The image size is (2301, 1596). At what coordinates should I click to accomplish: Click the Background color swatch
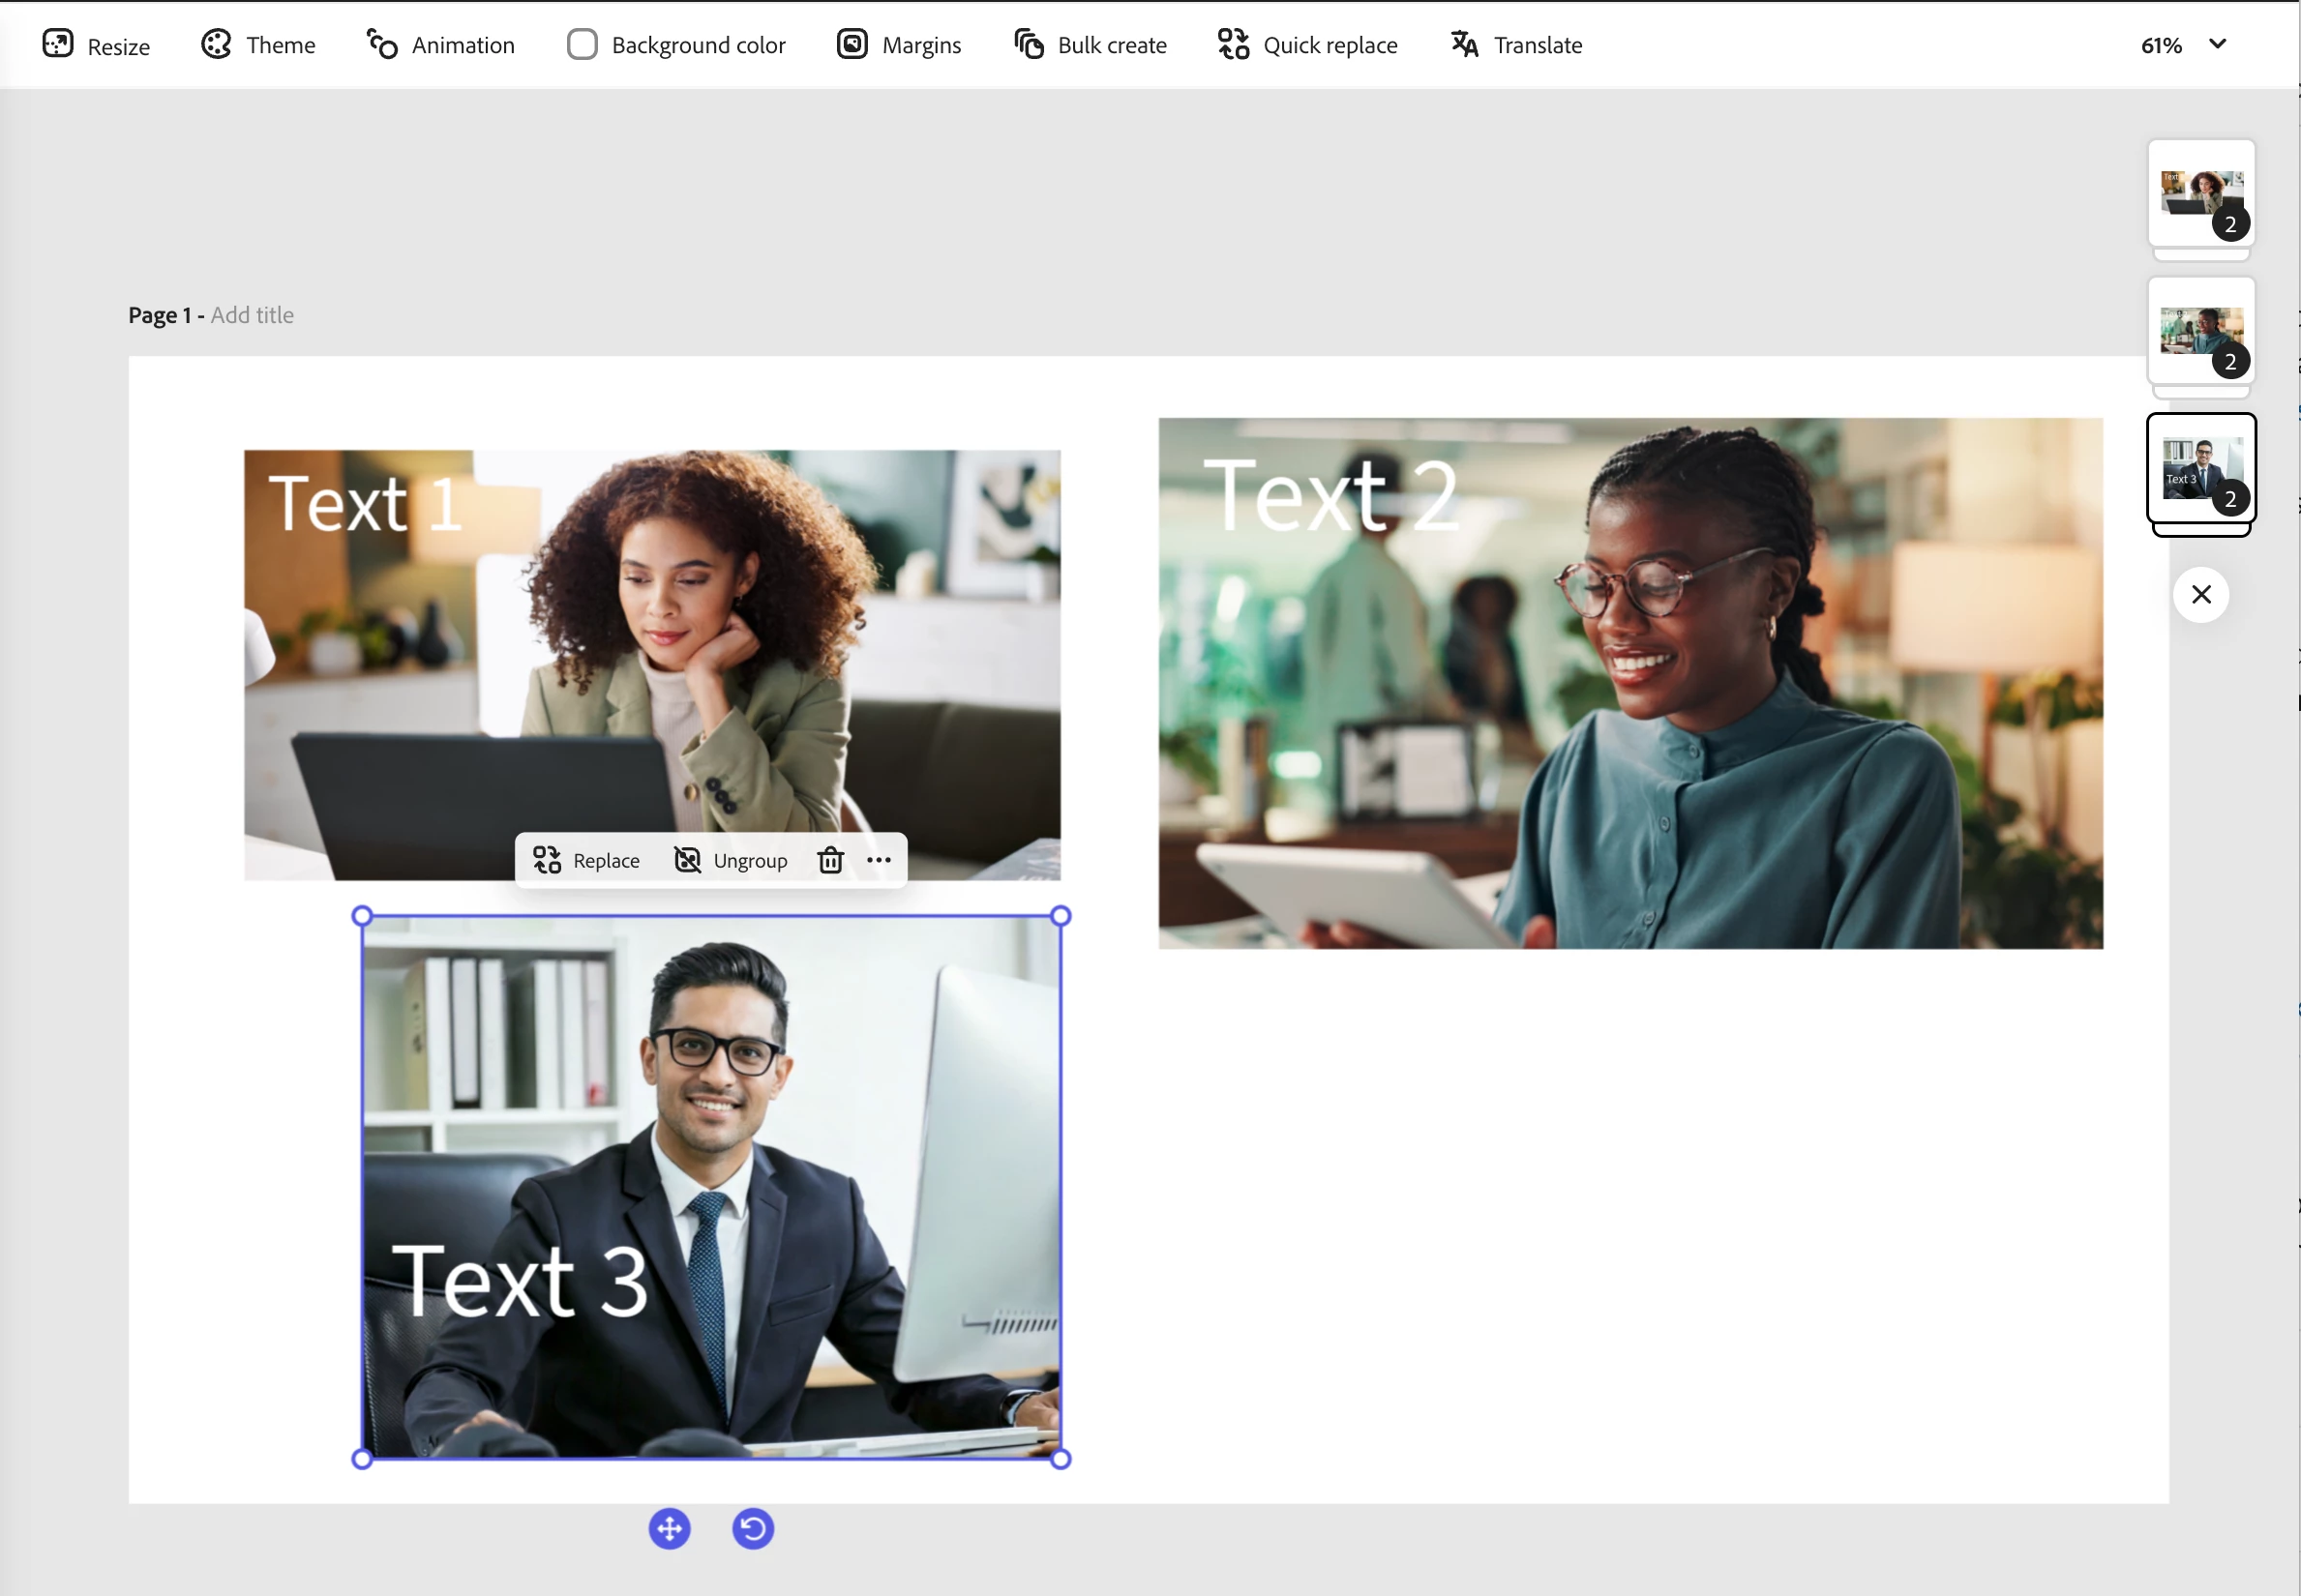click(x=583, y=45)
